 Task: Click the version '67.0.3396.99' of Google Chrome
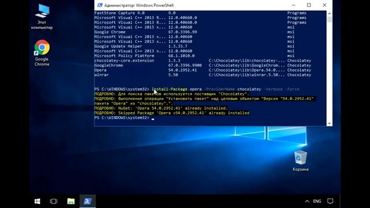(x=183, y=32)
